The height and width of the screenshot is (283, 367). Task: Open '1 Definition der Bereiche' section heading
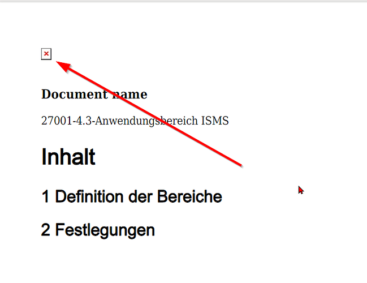(x=132, y=196)
